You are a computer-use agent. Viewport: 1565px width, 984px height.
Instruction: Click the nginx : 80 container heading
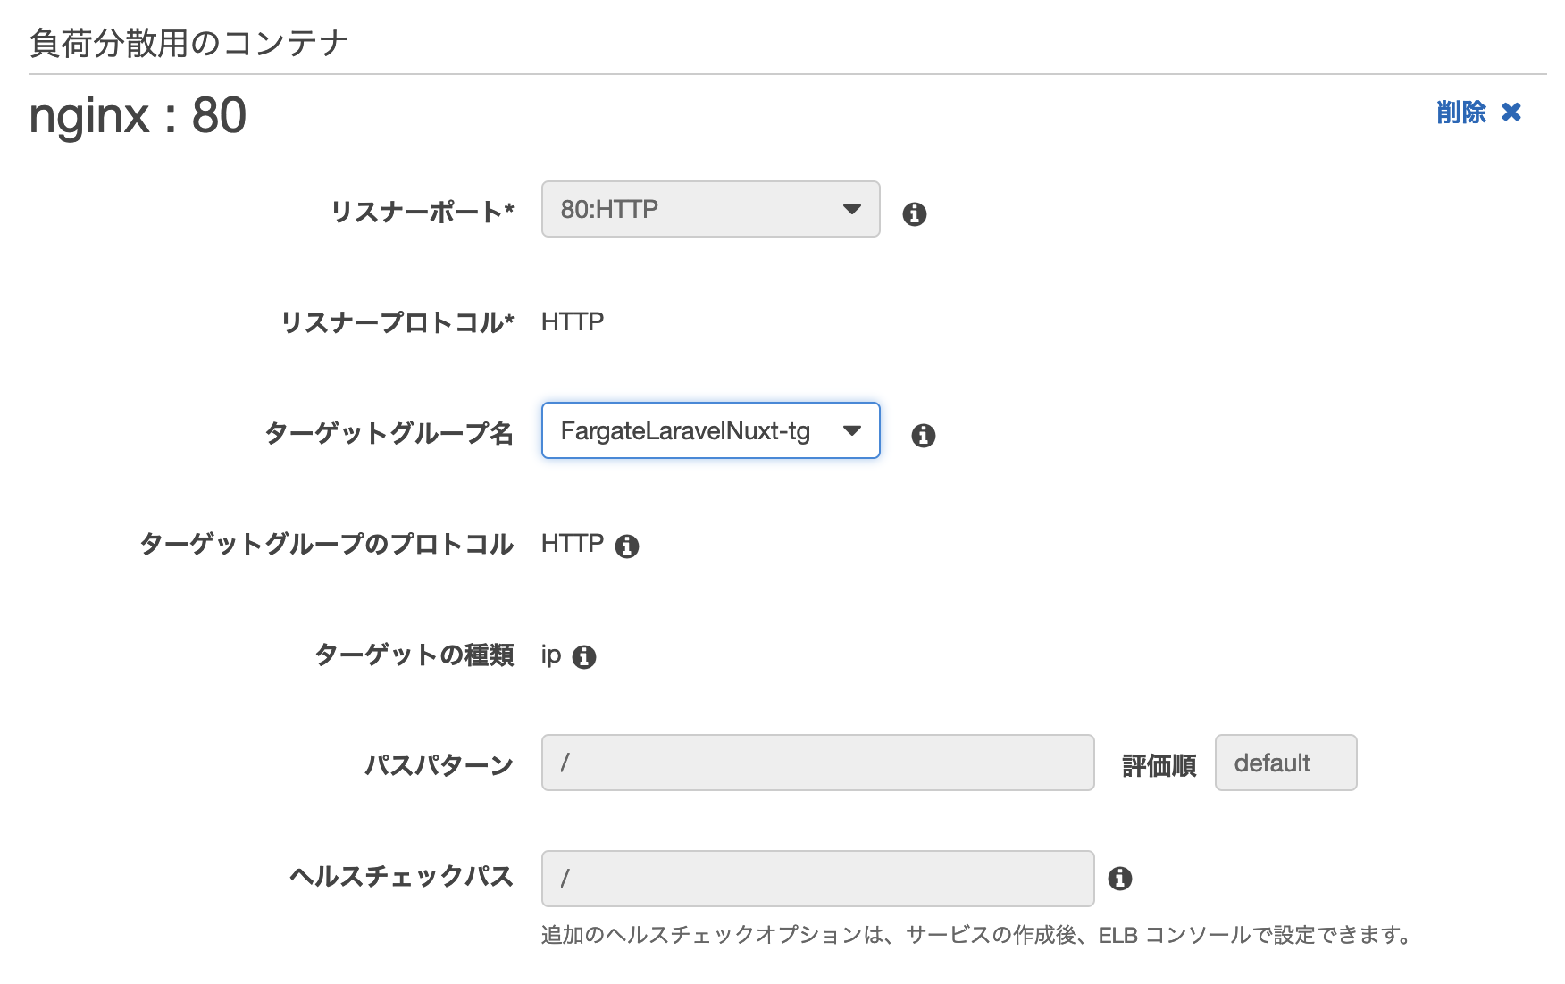click(x=138, y=116)
